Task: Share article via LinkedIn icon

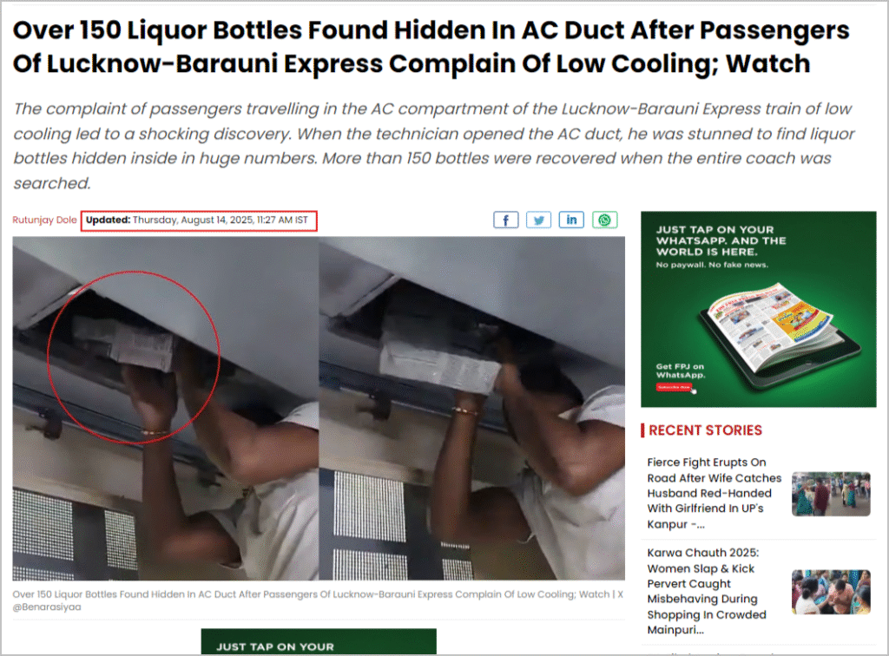Action: (571, 220)
